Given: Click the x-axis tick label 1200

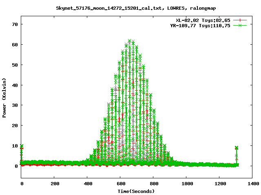Looking at the screenshot, I should tap(220, 184).
